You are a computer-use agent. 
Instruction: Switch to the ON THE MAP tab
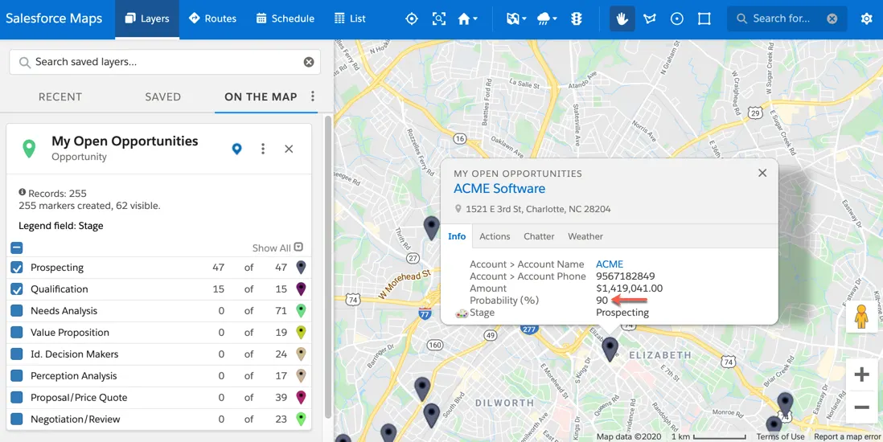click(x=261, y=97)
